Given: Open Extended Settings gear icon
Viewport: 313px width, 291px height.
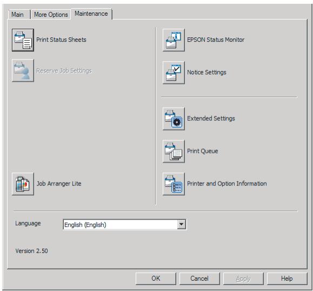Looking at the screenshot, I should pos(174,119).
